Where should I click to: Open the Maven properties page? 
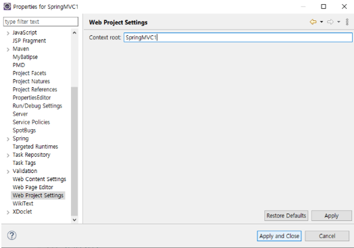coord(21,49)
